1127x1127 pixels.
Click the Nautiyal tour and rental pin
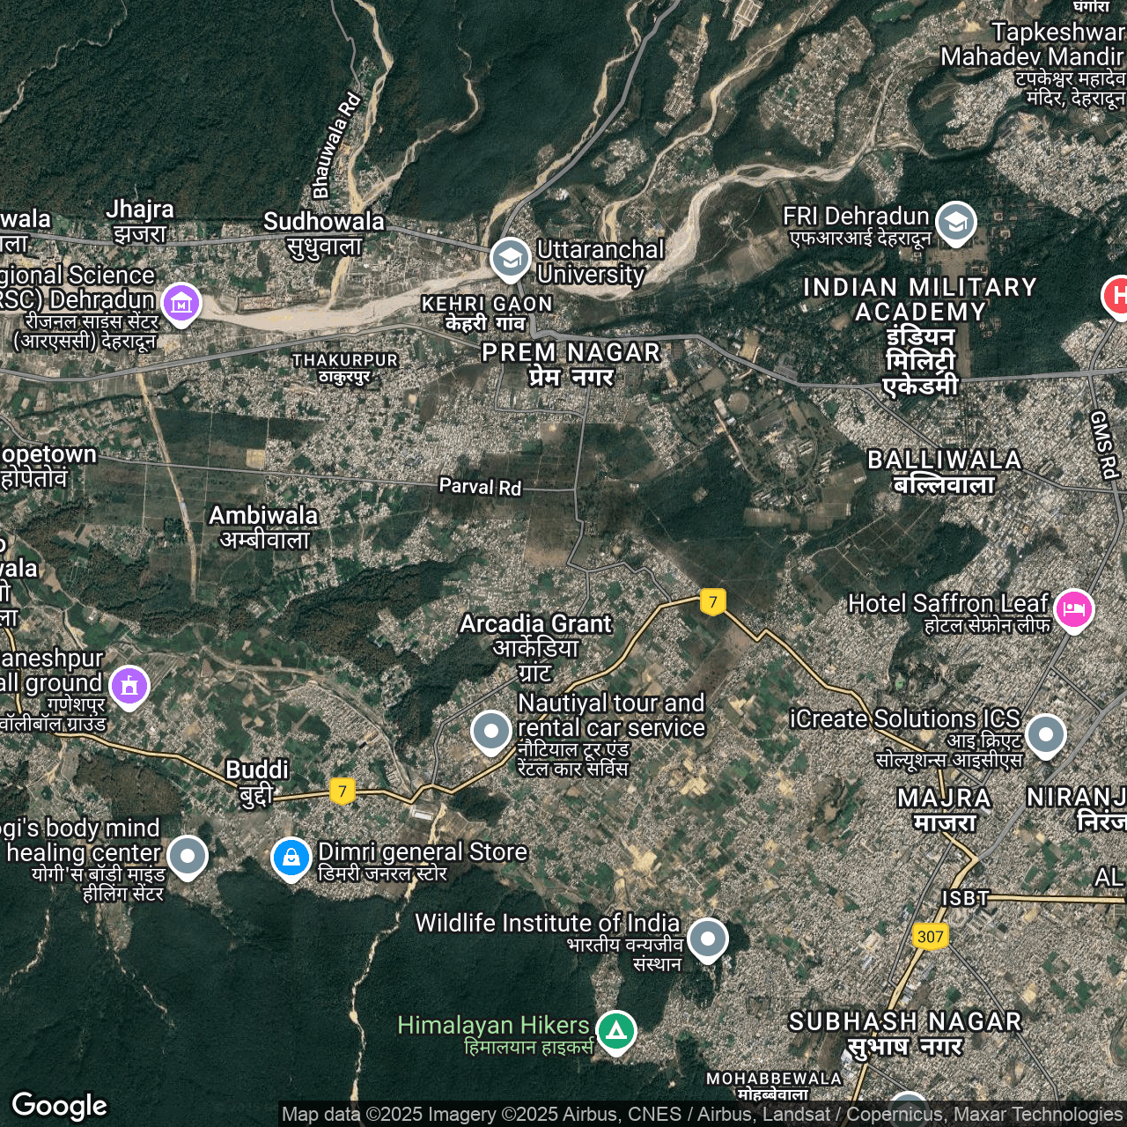491,731
